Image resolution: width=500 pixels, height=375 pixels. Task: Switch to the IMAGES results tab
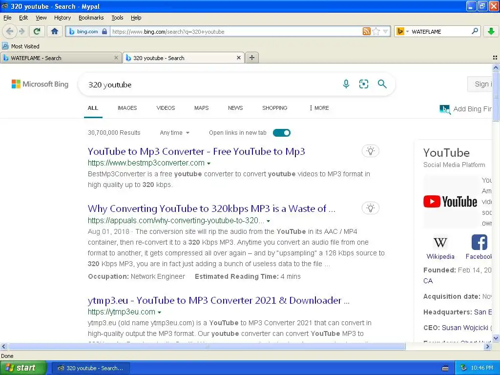[127, 108]
